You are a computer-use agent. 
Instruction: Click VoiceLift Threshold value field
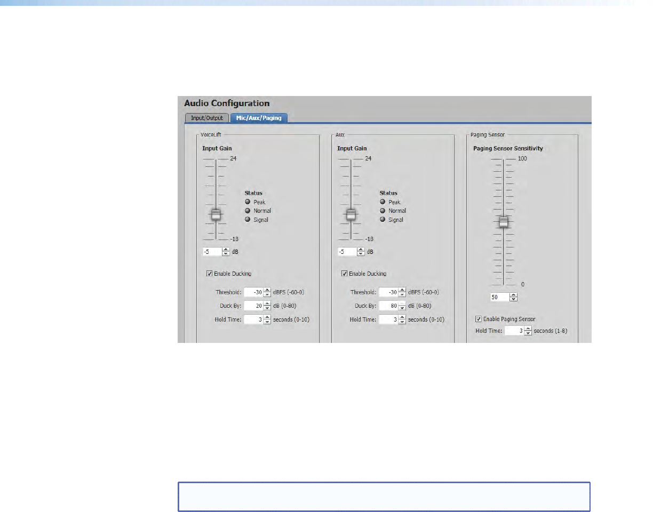pos(253,292)
